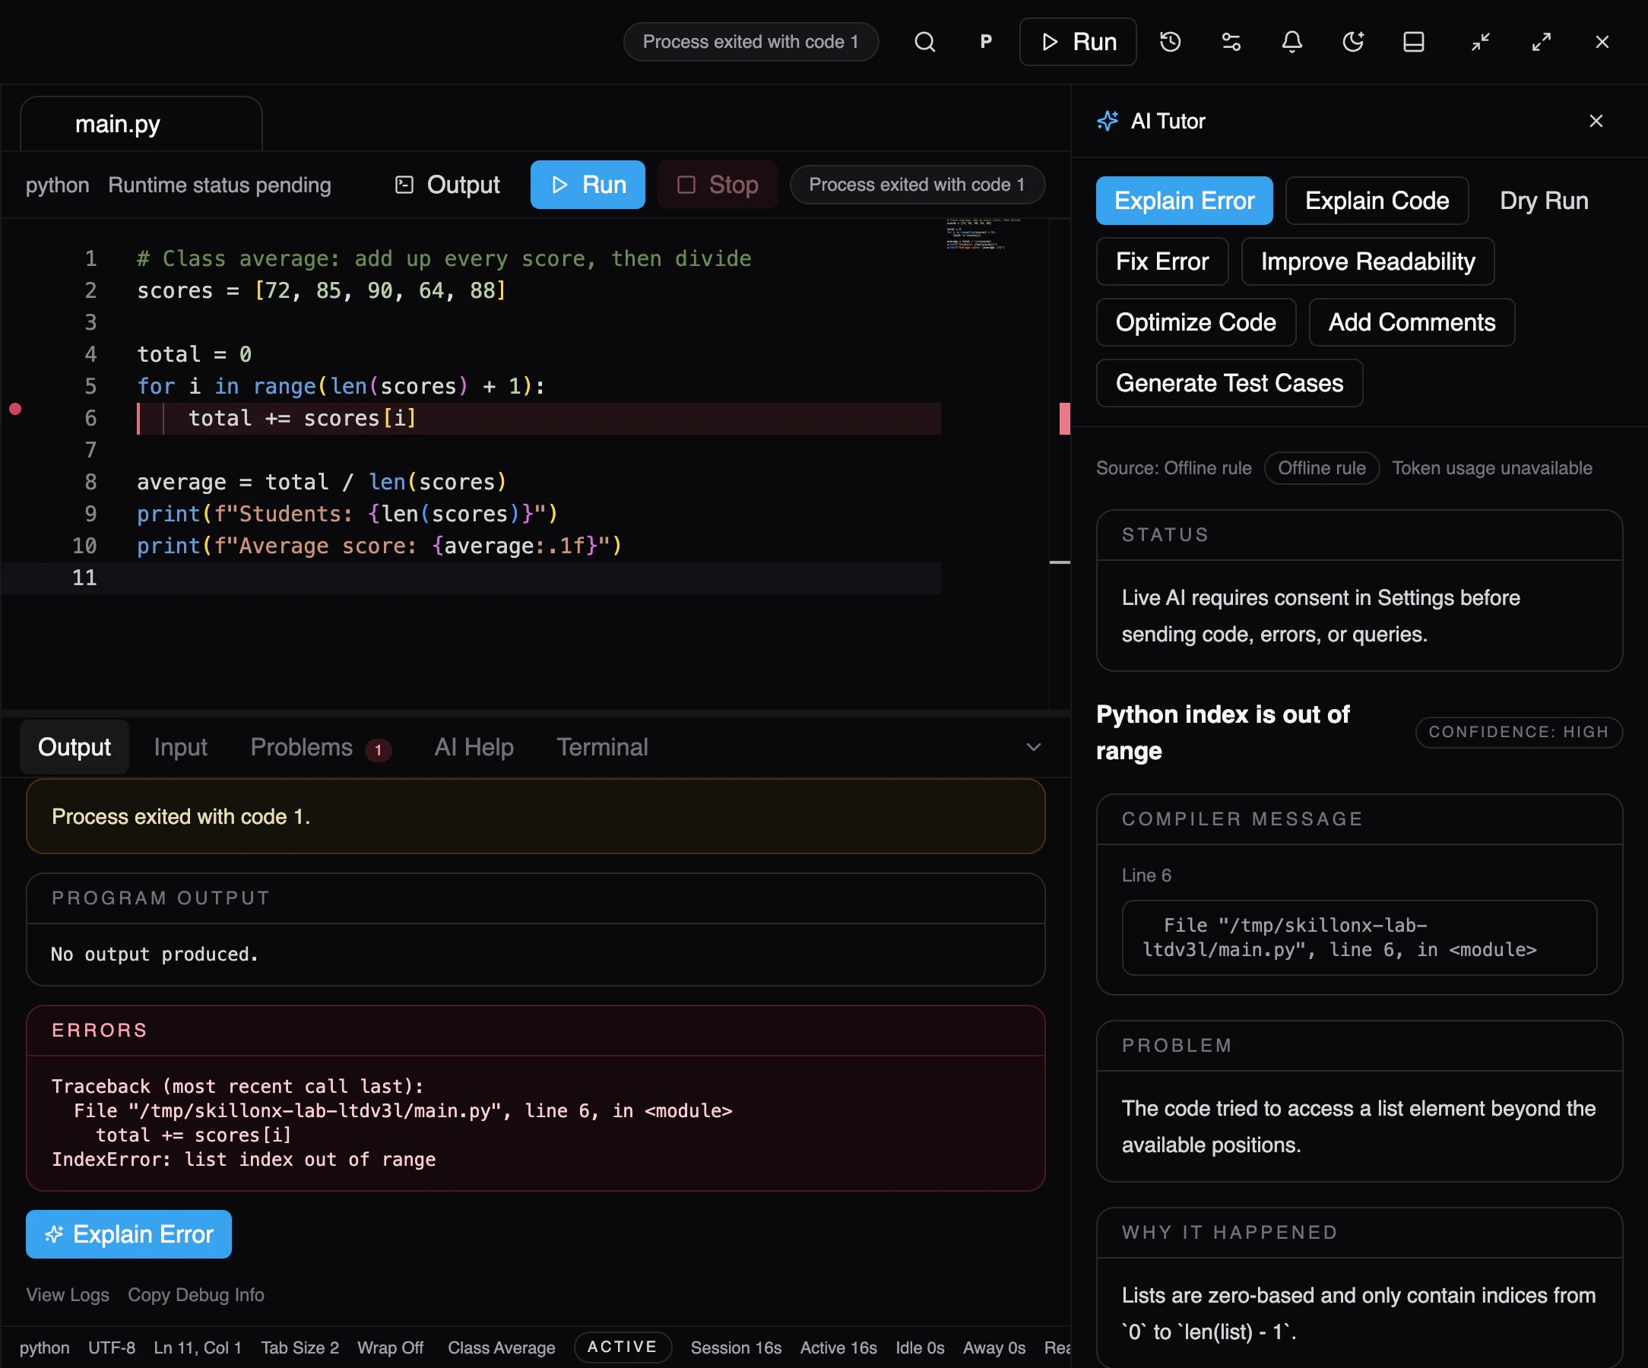Click the AI Tutor sparkle icon

click(1108, 121)
